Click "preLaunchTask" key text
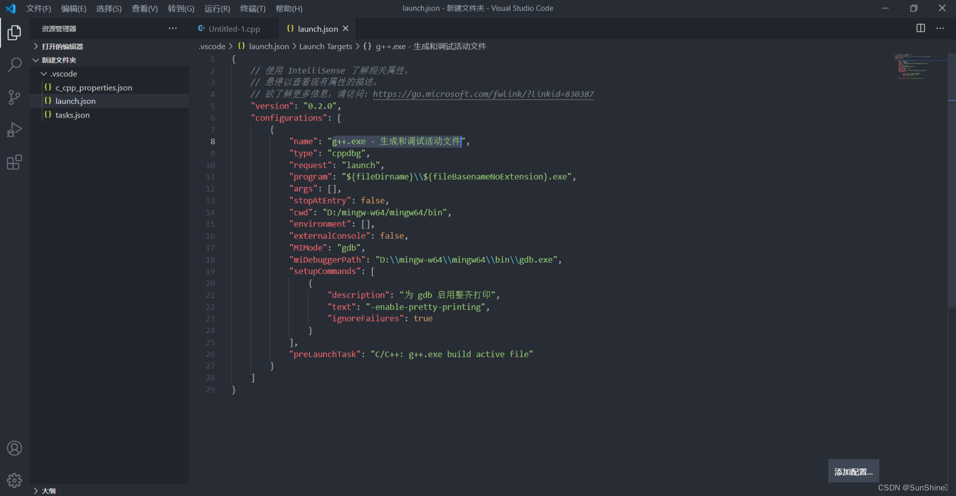Image resolution: width=956 pixels, height=496 pixels. (325, 354)
